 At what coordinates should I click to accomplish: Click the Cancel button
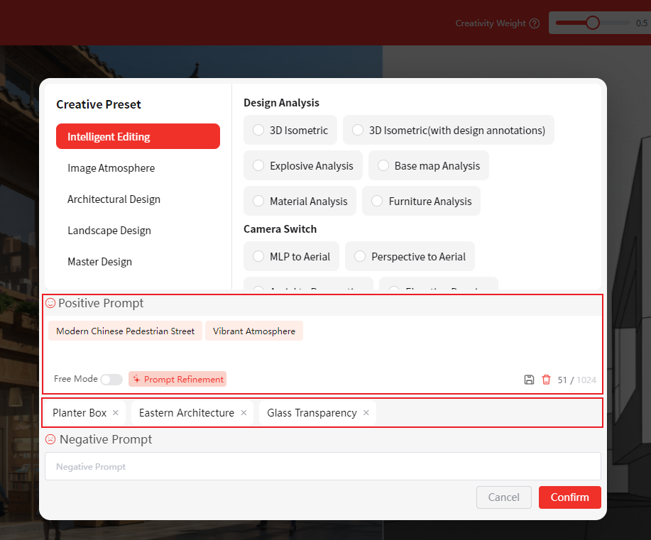[503, 497]
